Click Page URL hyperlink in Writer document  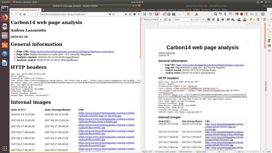point(210,65)
